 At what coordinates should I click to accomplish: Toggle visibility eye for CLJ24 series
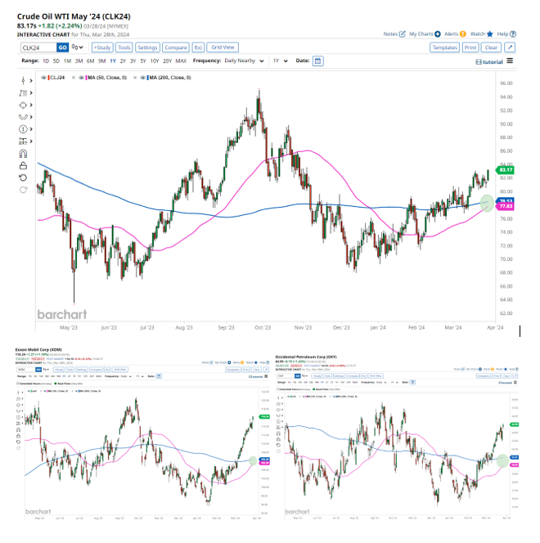point(43,78)
